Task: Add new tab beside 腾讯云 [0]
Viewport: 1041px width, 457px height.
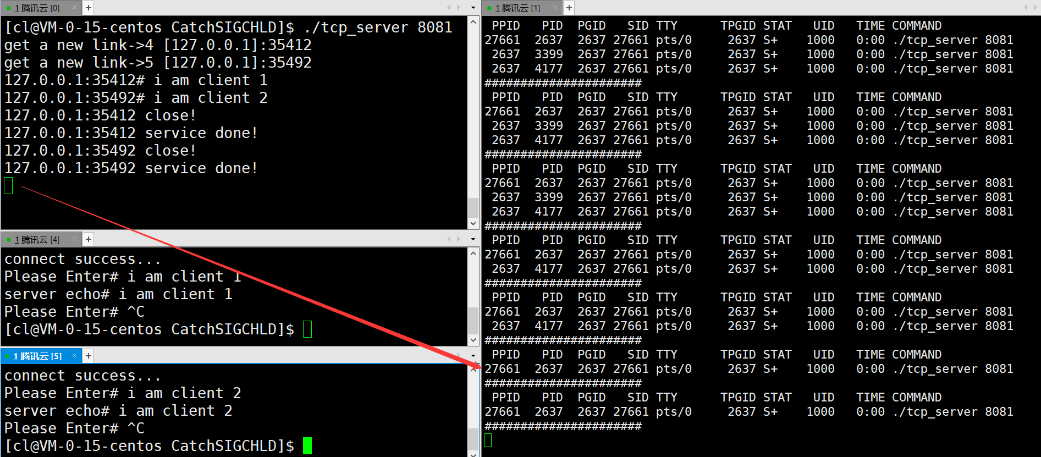Action: pos(89,8)
